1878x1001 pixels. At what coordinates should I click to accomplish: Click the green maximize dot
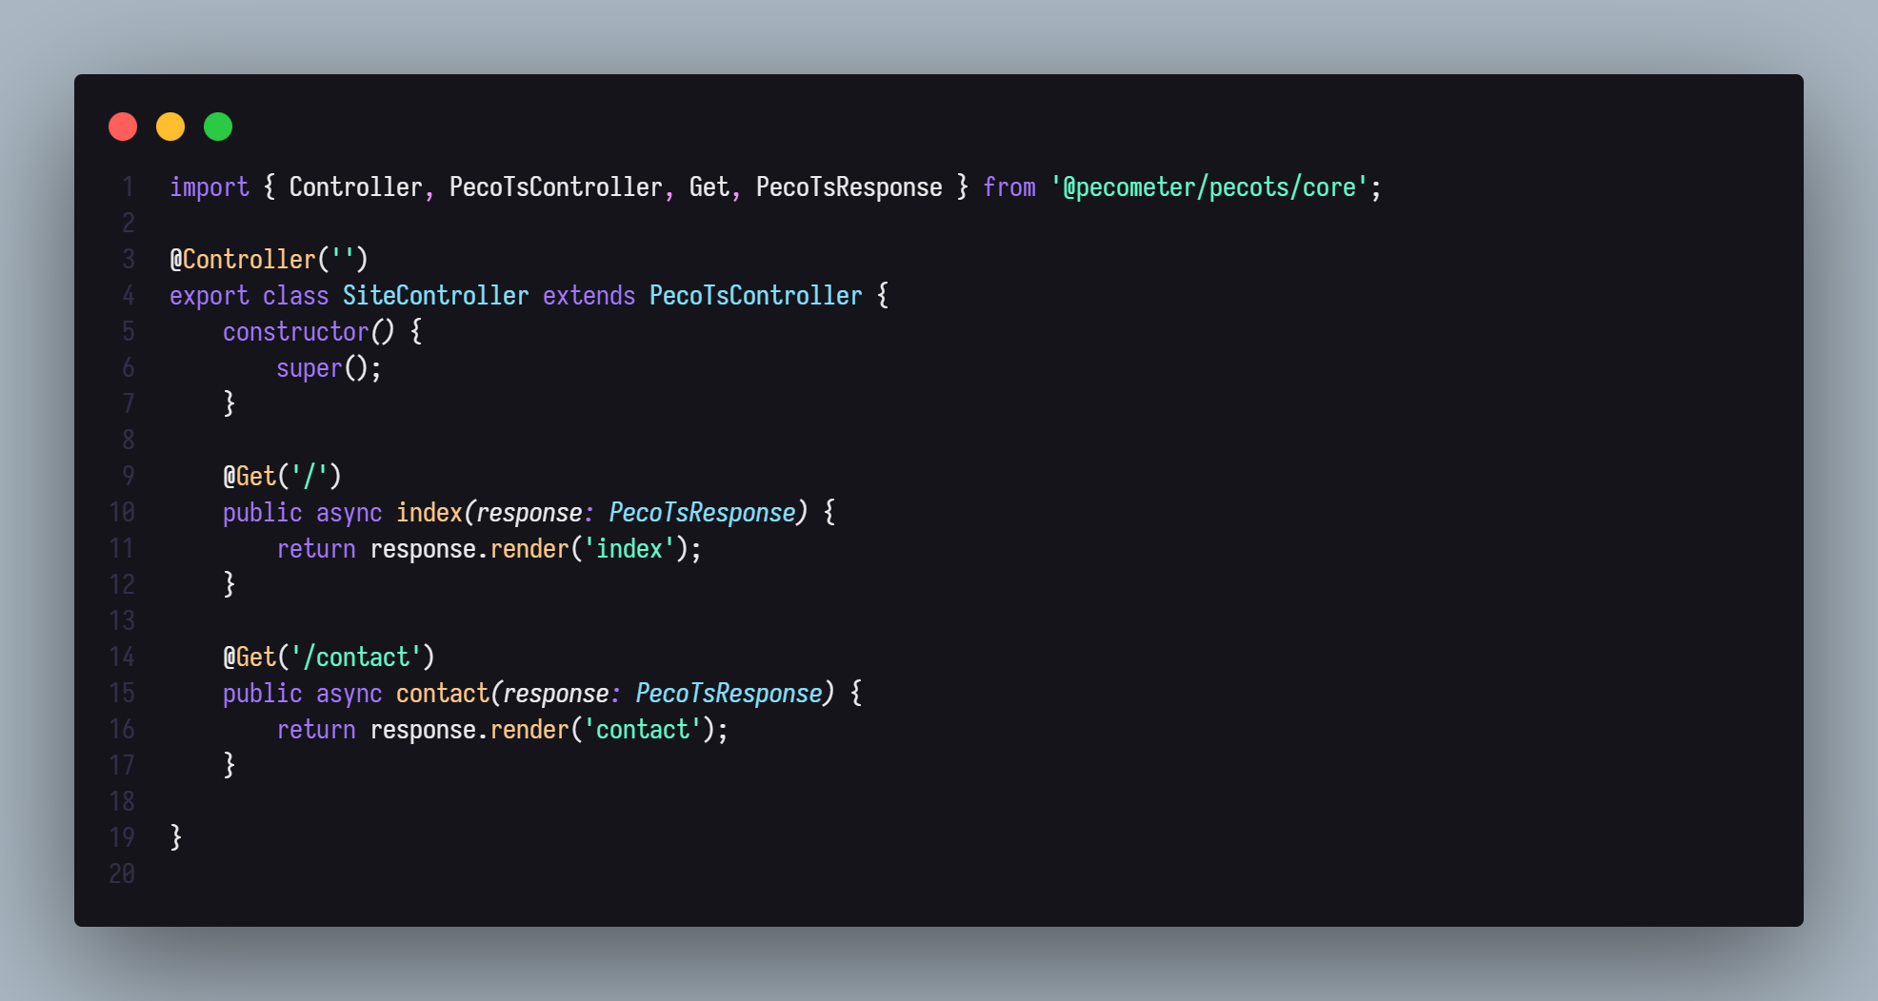218,127
